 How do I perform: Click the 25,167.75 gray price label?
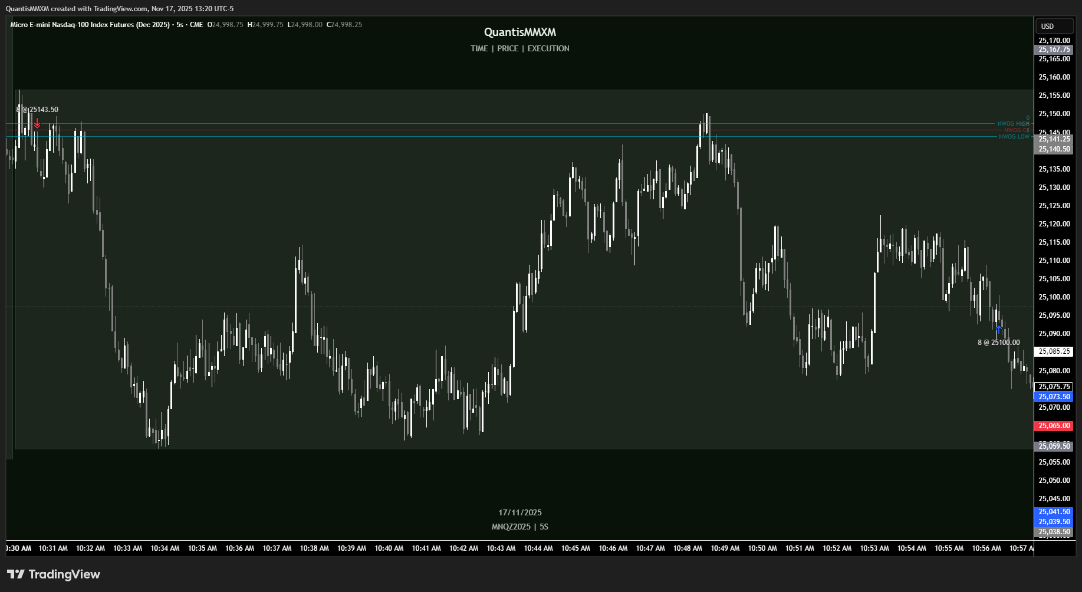point(1054,50)
